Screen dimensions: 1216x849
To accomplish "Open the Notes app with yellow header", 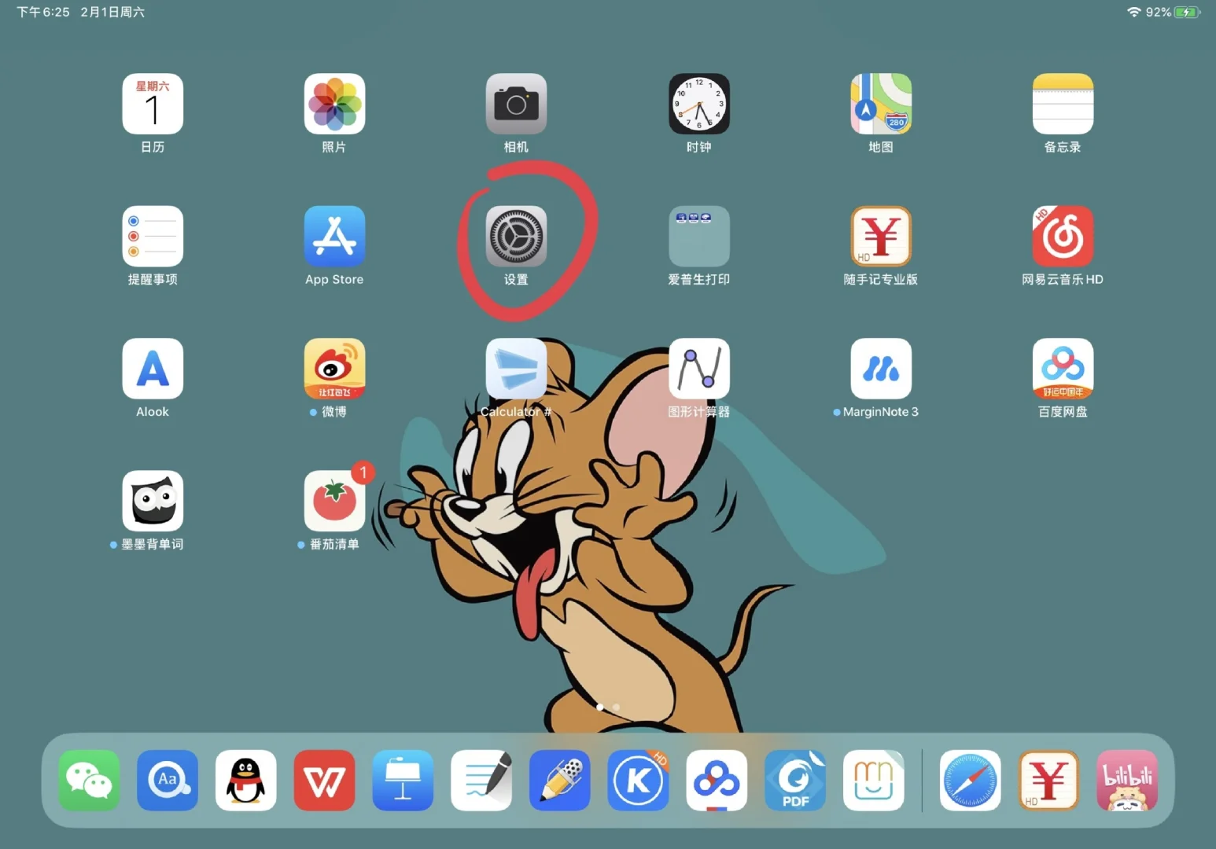I will point(1062,105).
